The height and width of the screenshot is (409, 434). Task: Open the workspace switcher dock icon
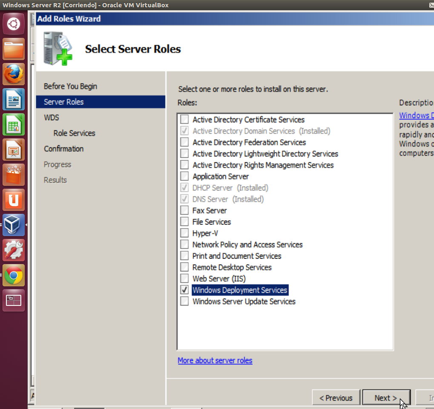click(x=14, y=301)
